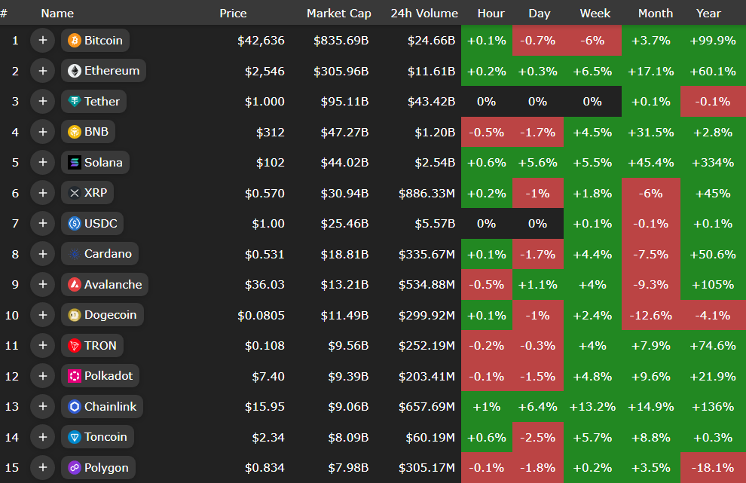Select the Year column header
Screen dimensions: 746x483
click(708, 14)
